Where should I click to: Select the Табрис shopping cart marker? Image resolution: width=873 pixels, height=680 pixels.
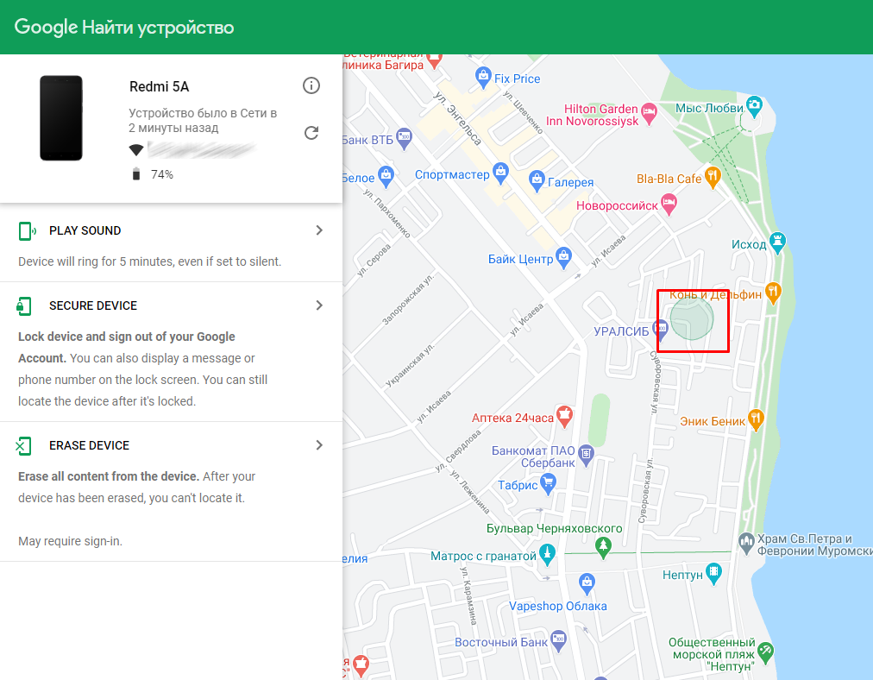click(549, 483)
